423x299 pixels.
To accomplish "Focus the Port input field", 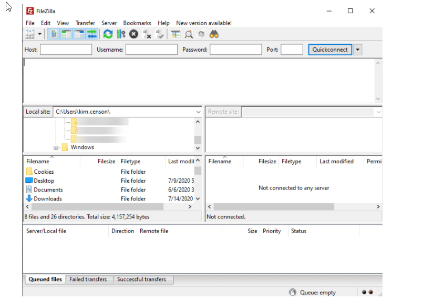I will (292, 49).
